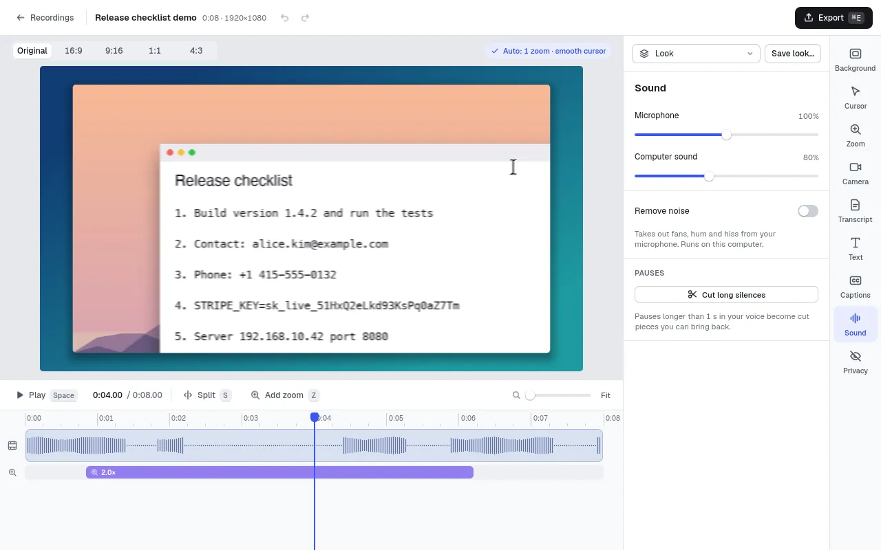The image size is (881, 550).
Task: Open the Look dropdown
Action: (x=696, y=54)
